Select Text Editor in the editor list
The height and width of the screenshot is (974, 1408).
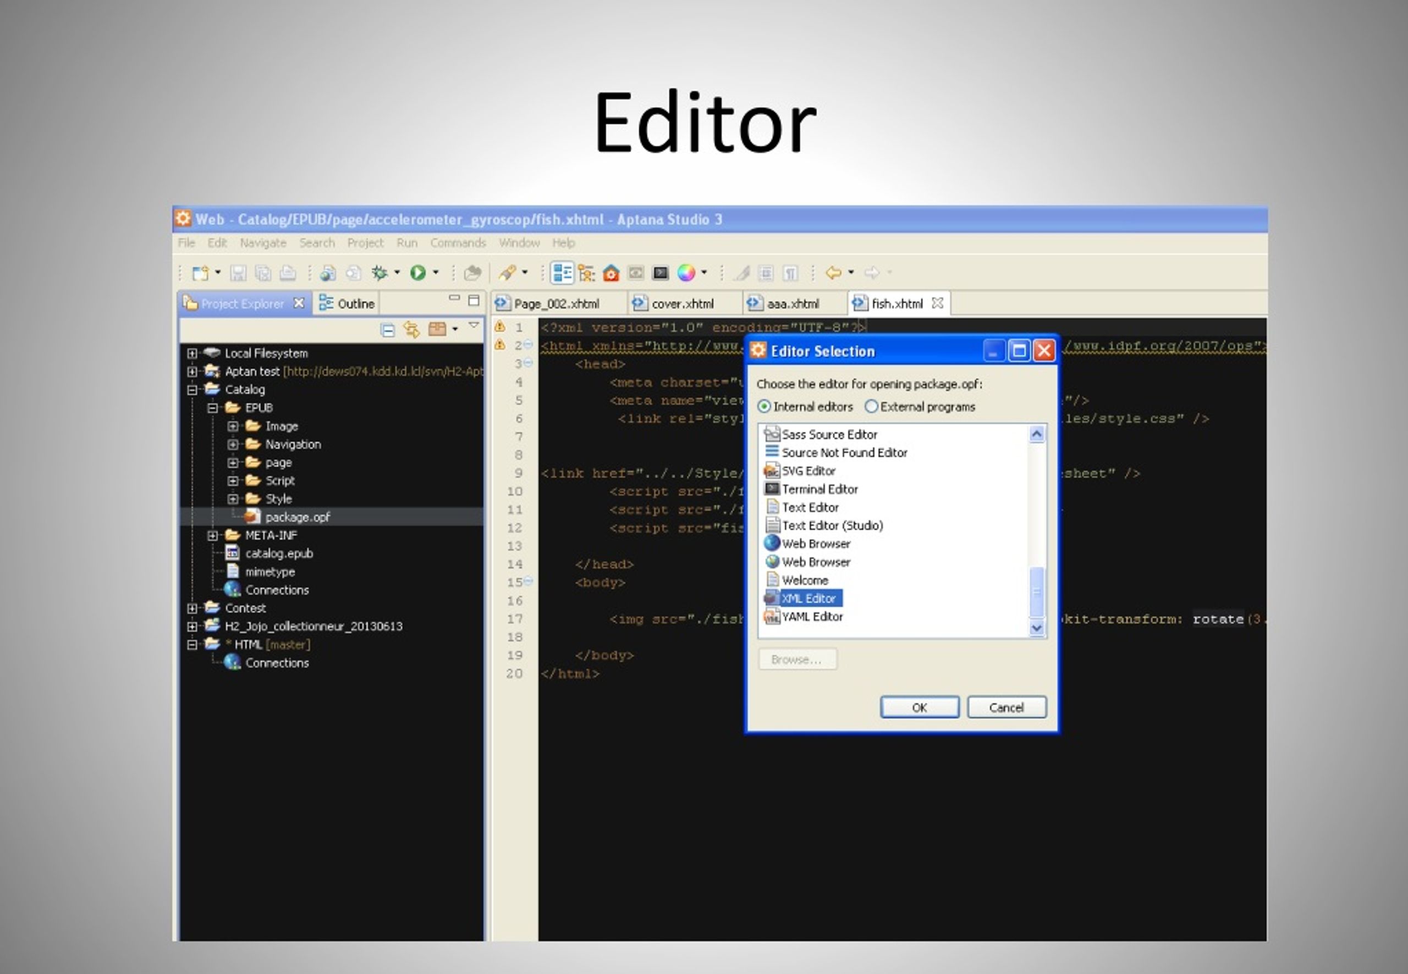[x=802, y=508]
